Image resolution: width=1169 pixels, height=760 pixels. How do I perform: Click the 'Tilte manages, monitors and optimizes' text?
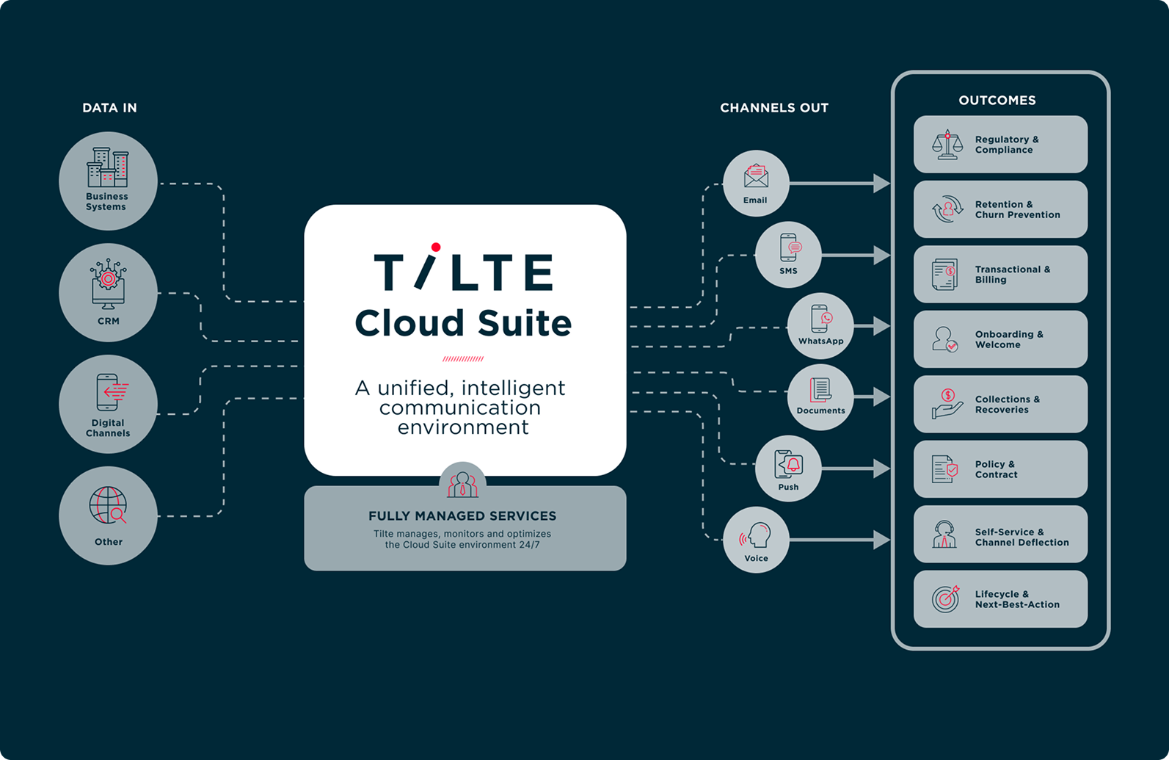pyautogui.click(x=462, y=534)
